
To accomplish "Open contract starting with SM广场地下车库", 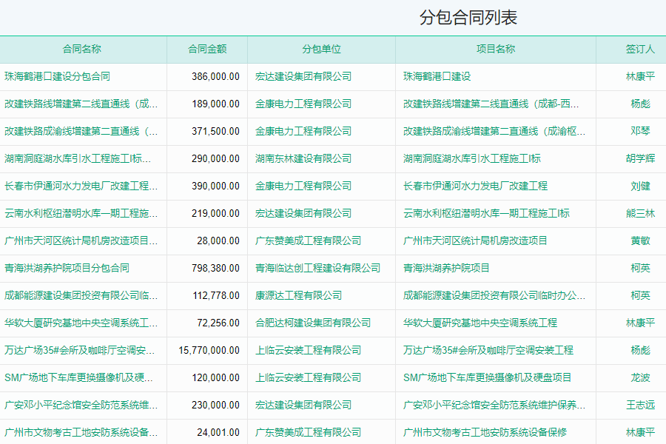I will coord(78,377).
